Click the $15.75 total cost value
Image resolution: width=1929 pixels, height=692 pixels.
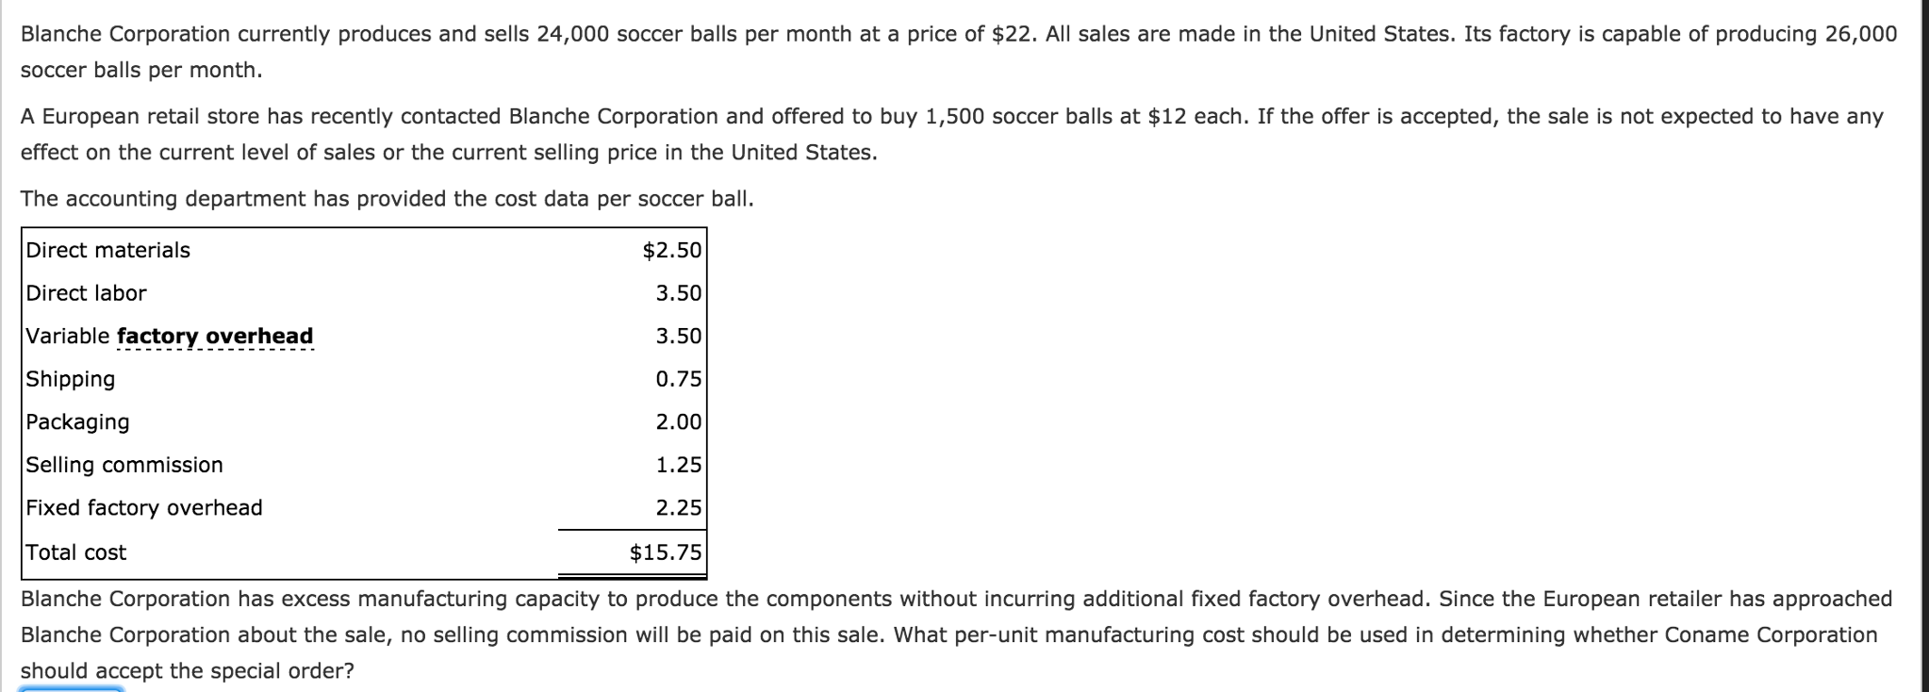point(666,552)
